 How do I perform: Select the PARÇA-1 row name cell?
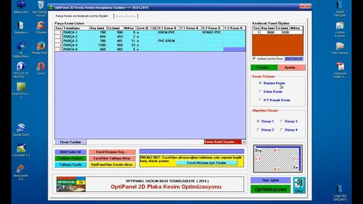(x=76, y=32)
